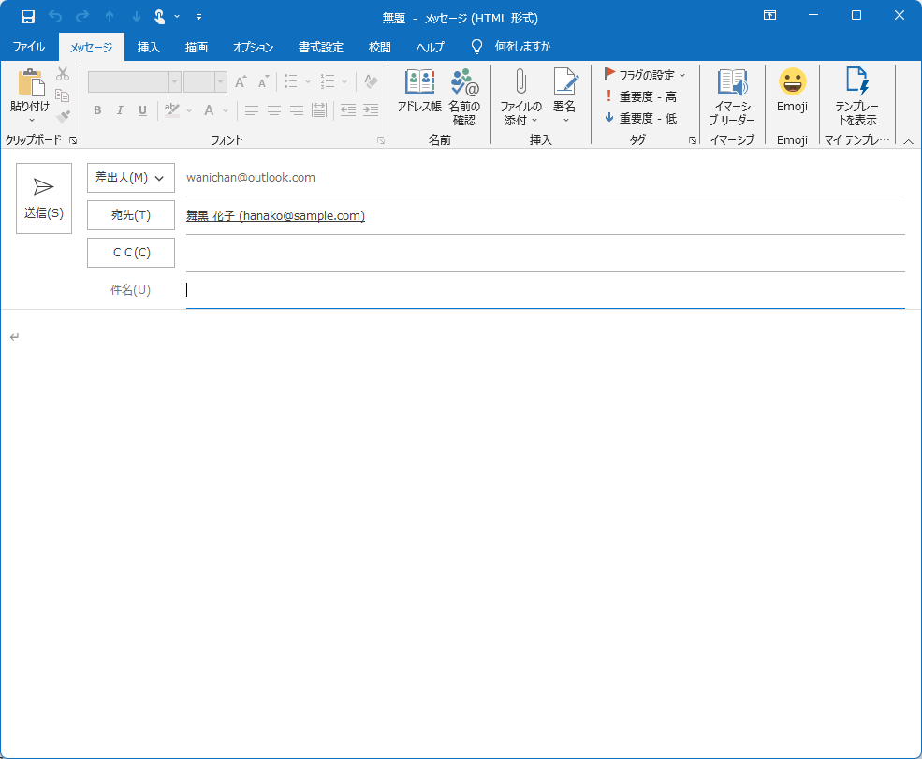Click the 貼り付け paste icon
The image size is (922, 759).
click(x=31, y=81)
